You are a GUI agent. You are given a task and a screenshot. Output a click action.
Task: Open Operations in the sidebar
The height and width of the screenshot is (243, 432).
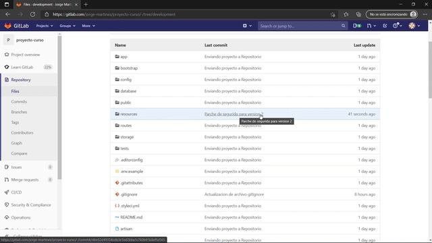click(x=21, y=217)
